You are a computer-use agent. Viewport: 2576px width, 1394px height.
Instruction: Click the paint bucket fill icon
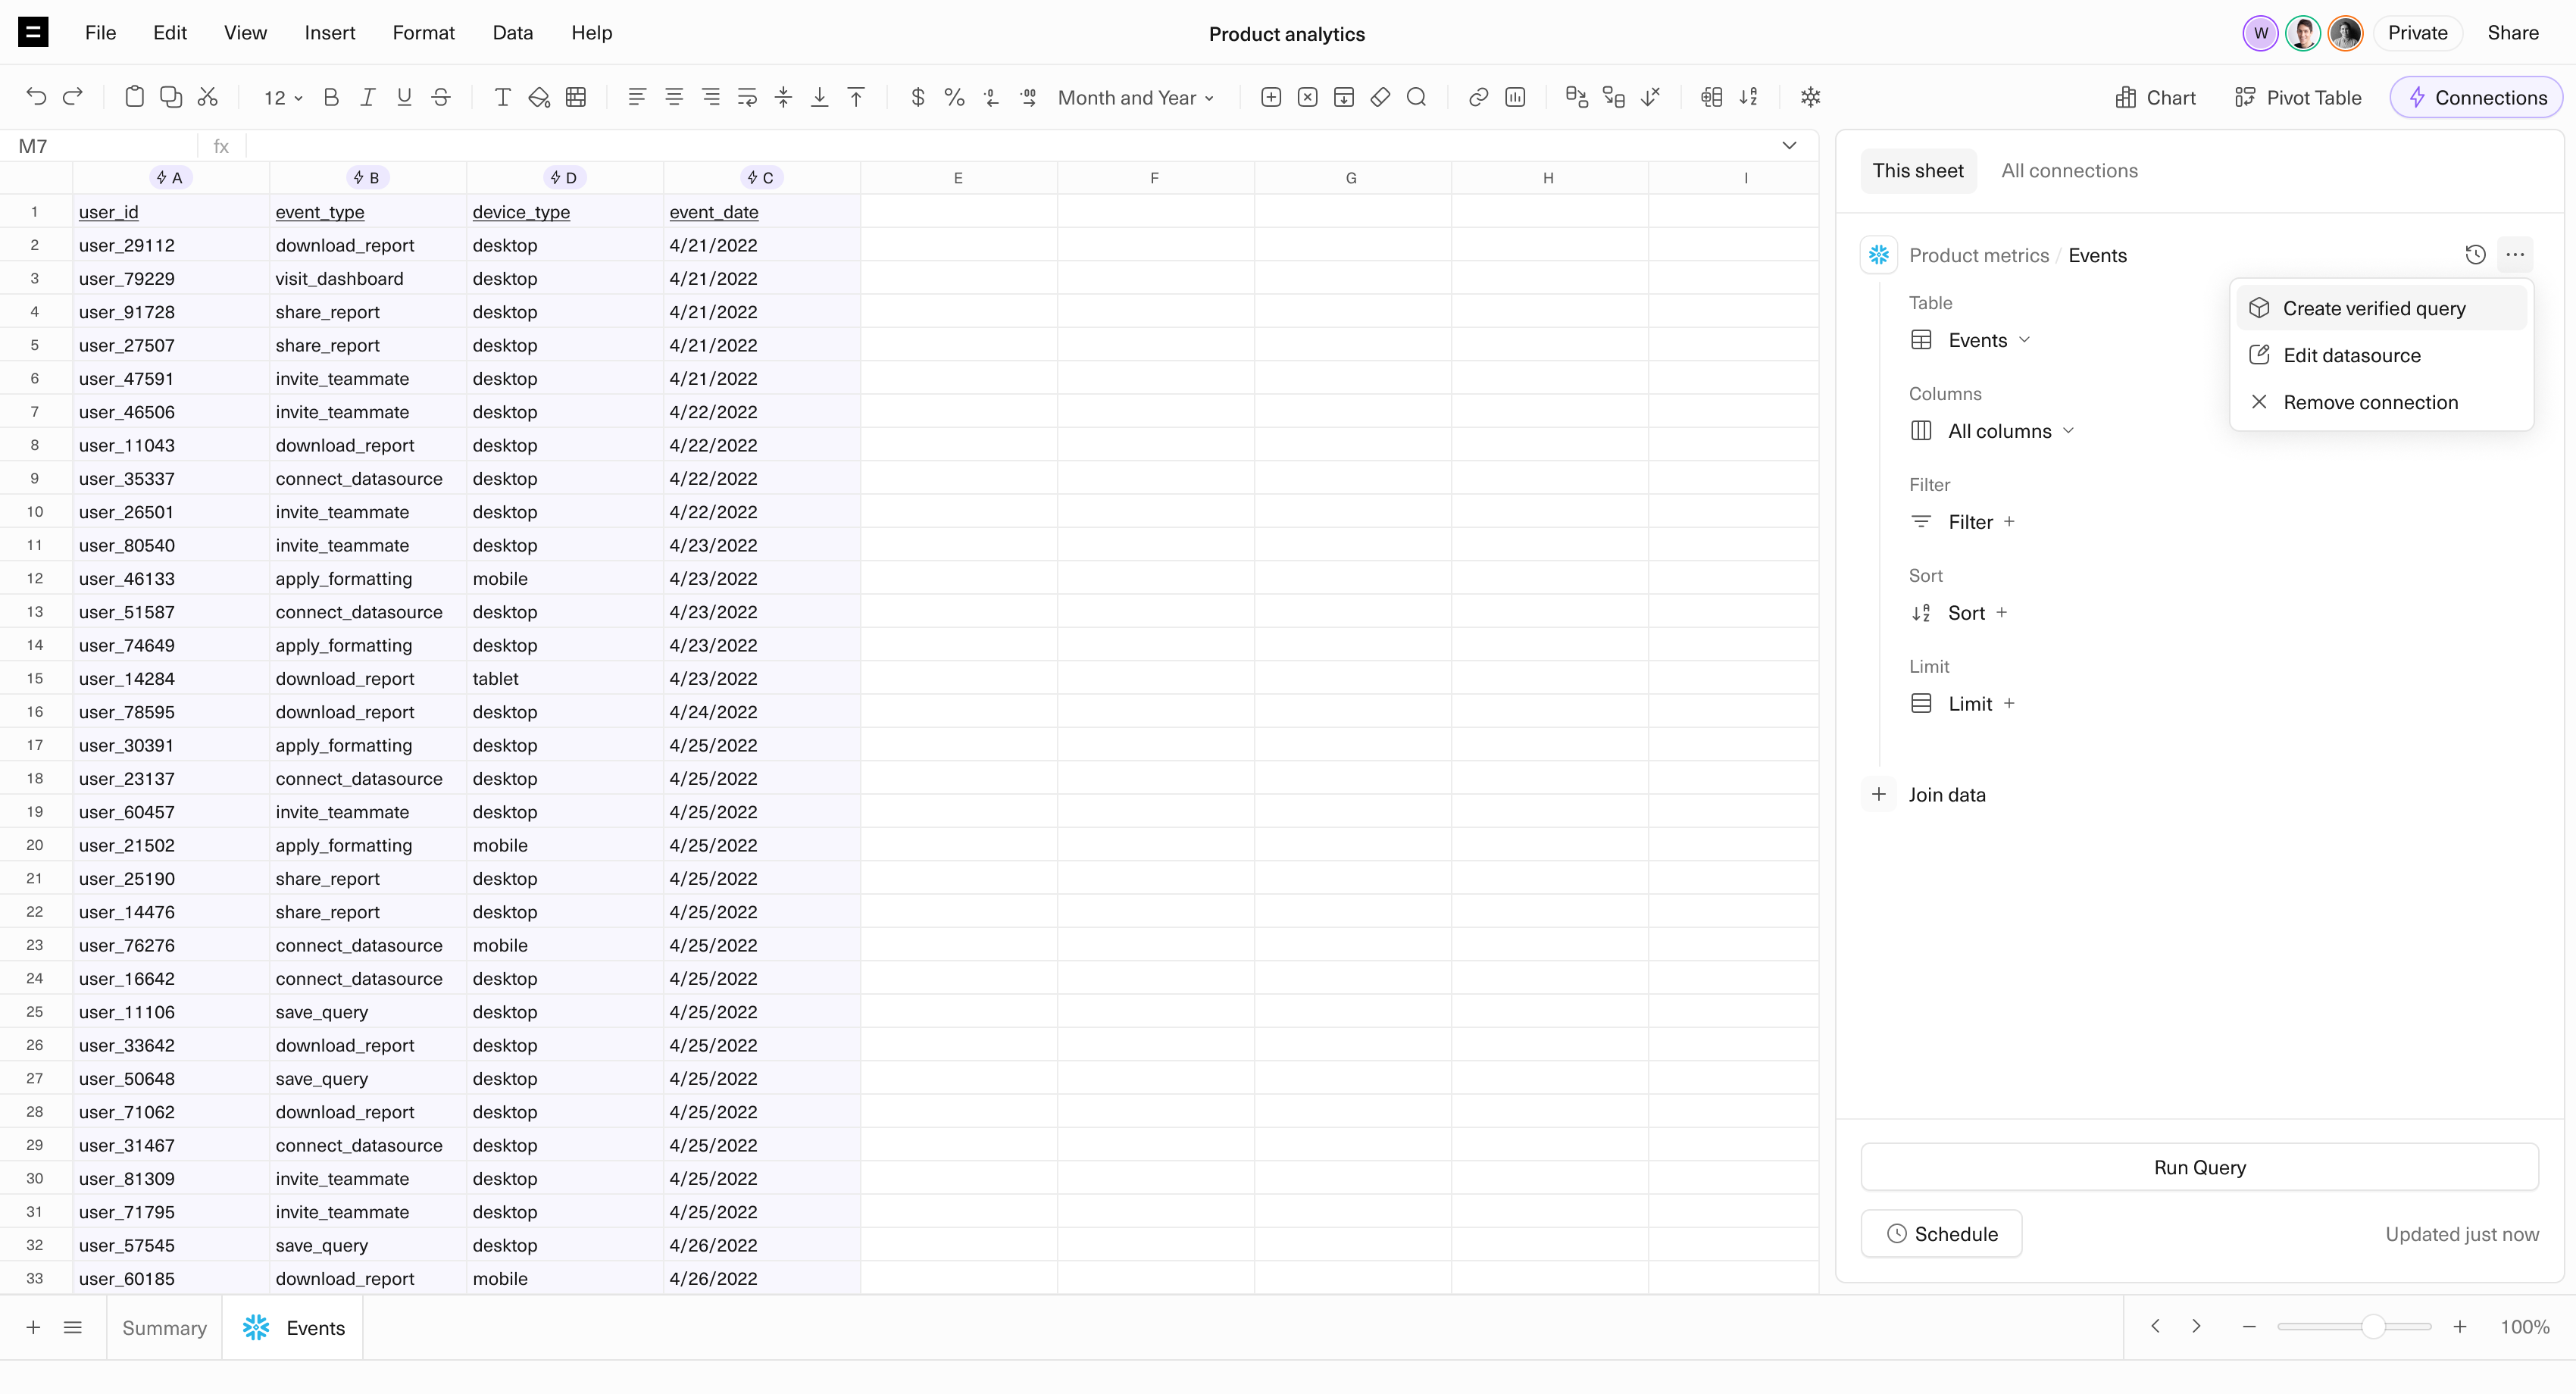(539, 97)
